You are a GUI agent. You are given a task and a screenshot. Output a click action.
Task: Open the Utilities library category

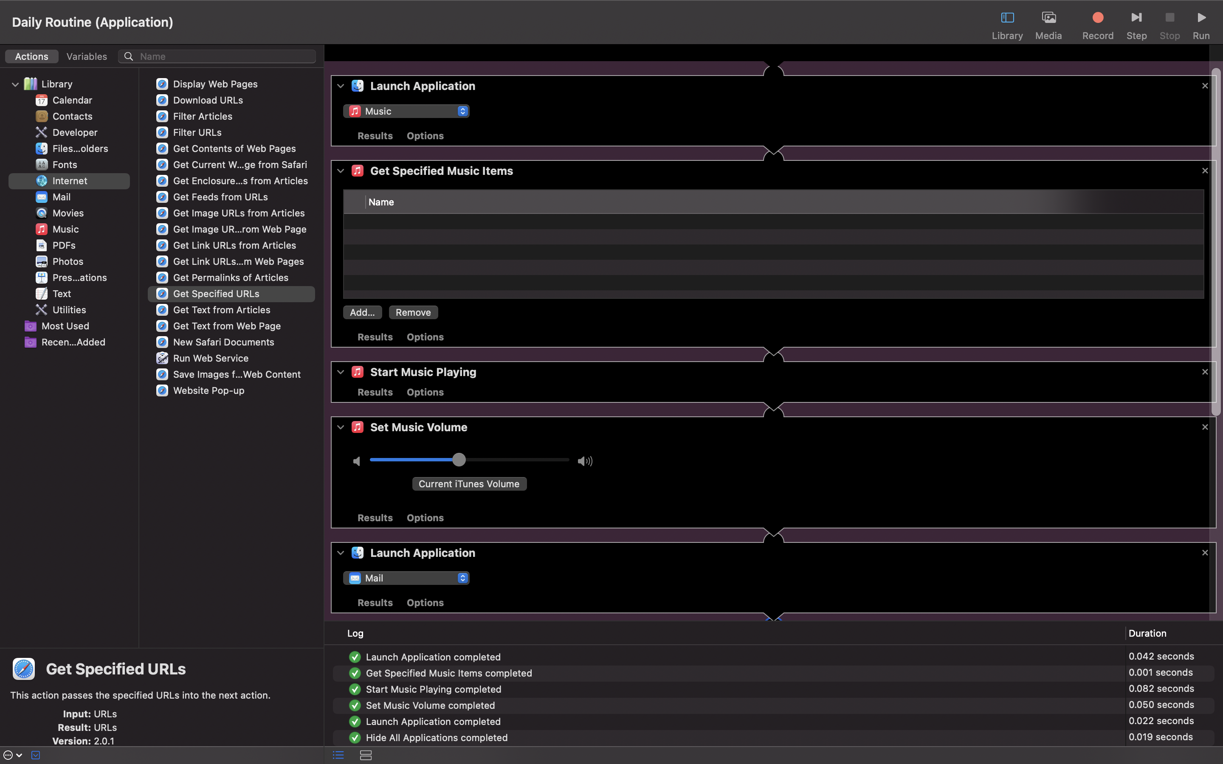coord(69,310)
